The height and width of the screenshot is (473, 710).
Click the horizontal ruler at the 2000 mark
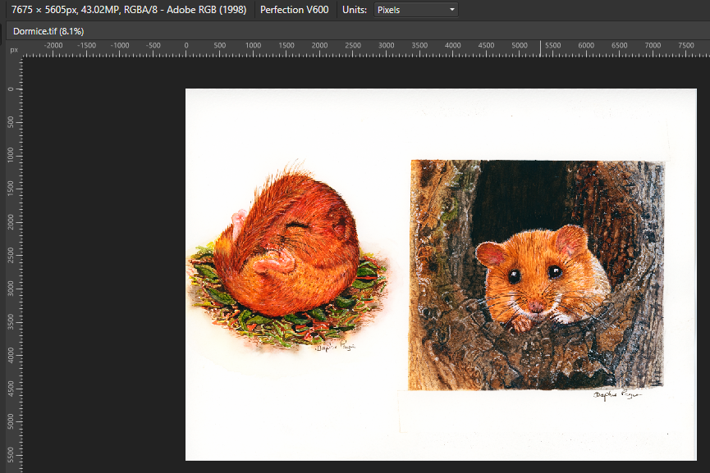coord(319,46)
